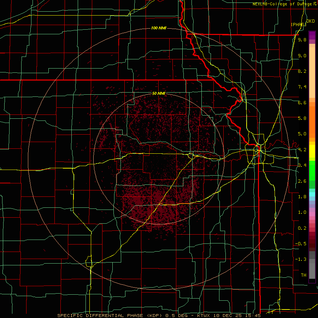Image resolution: width=318 pixels, height=318 pixels.
Task: Click the "OKD" product code label
Action: [x=311, y=21]
